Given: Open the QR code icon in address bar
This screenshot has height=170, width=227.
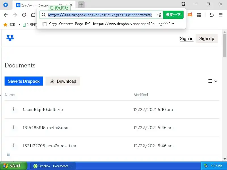Looking at the screenshot, I should (159, 15).
